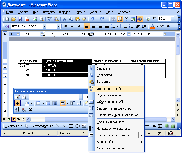Select Направление текста entry
Image resolution: width=182 pixels, height=154 pixels.
(x=116, y=129)
